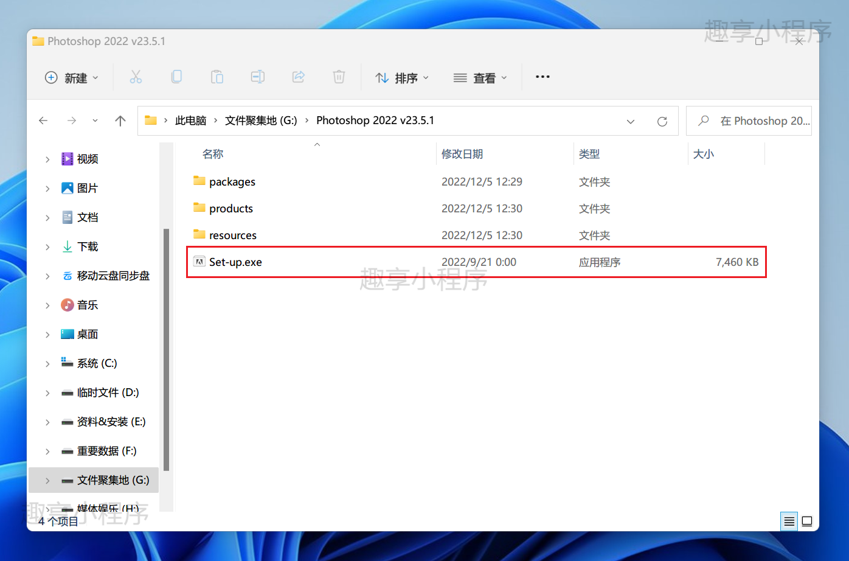This screenshot has height=561, width=849.
Task: Select 视频 in the navigation pane
Action: point(88,159)
